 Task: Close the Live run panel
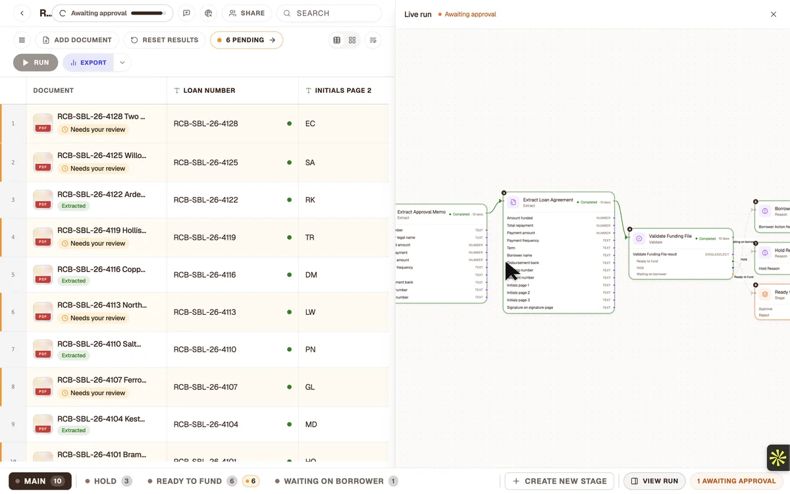774,14
